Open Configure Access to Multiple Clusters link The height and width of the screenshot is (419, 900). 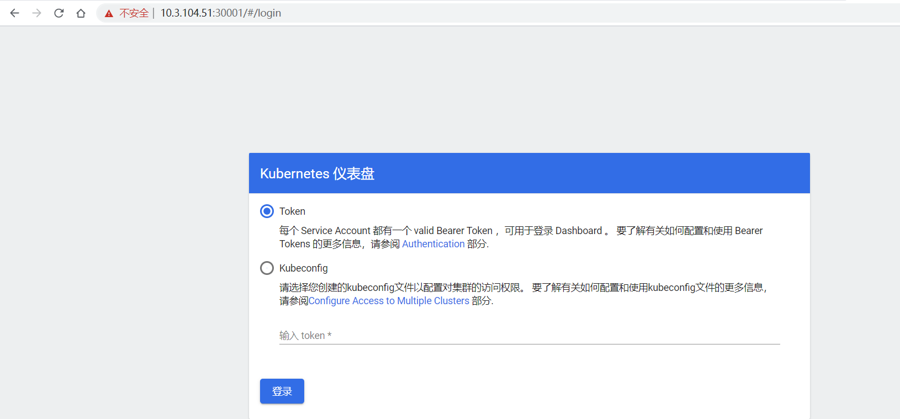[x=389, y=301]
